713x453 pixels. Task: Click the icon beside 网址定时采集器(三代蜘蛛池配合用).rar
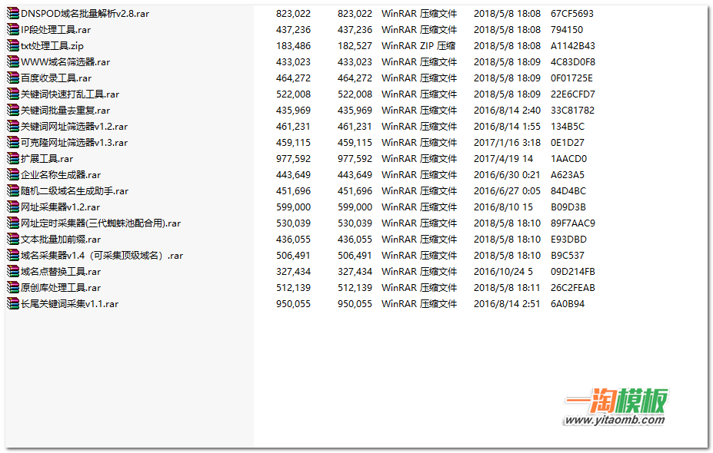(13, 223)
